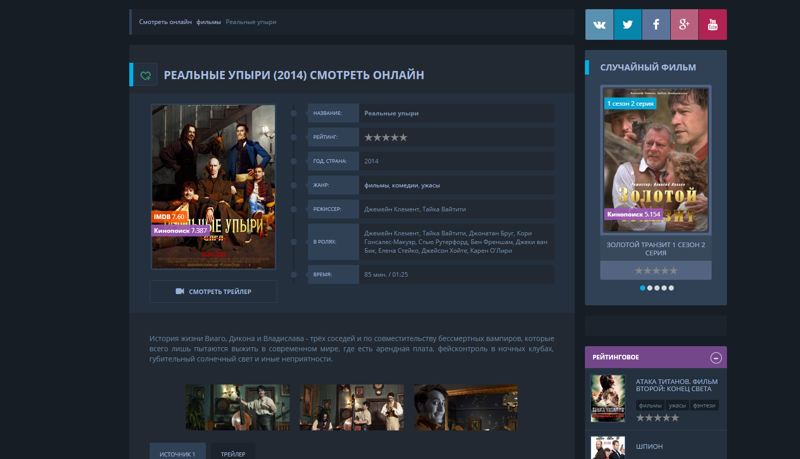Click Кинопоиск 7.387 badge on poster

click(180, 231)
